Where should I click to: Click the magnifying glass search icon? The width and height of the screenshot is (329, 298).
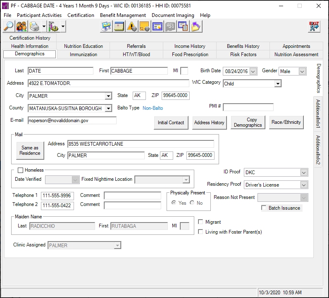pos(9,26)
